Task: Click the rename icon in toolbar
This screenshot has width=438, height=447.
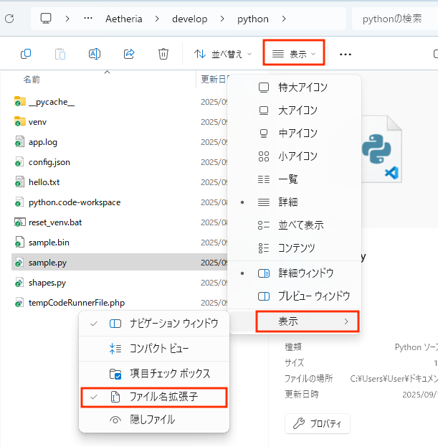Action: (x=95, y=54)
